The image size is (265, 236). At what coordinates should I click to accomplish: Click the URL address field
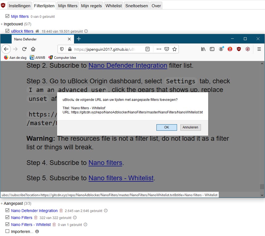[105, 49]
